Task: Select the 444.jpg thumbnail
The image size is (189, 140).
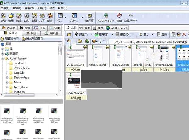Action: 164,58
